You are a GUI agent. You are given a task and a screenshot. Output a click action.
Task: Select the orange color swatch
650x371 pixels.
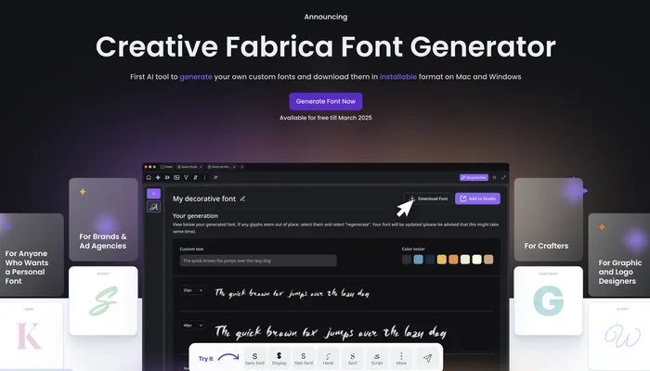[x=453, y=261]
